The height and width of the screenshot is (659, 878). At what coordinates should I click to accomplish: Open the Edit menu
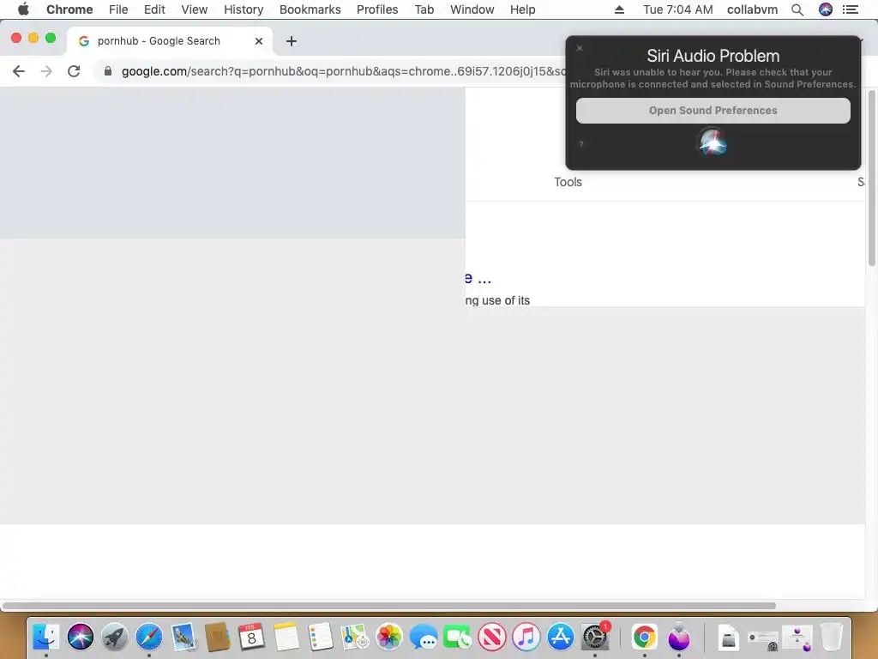pos(154,9)
